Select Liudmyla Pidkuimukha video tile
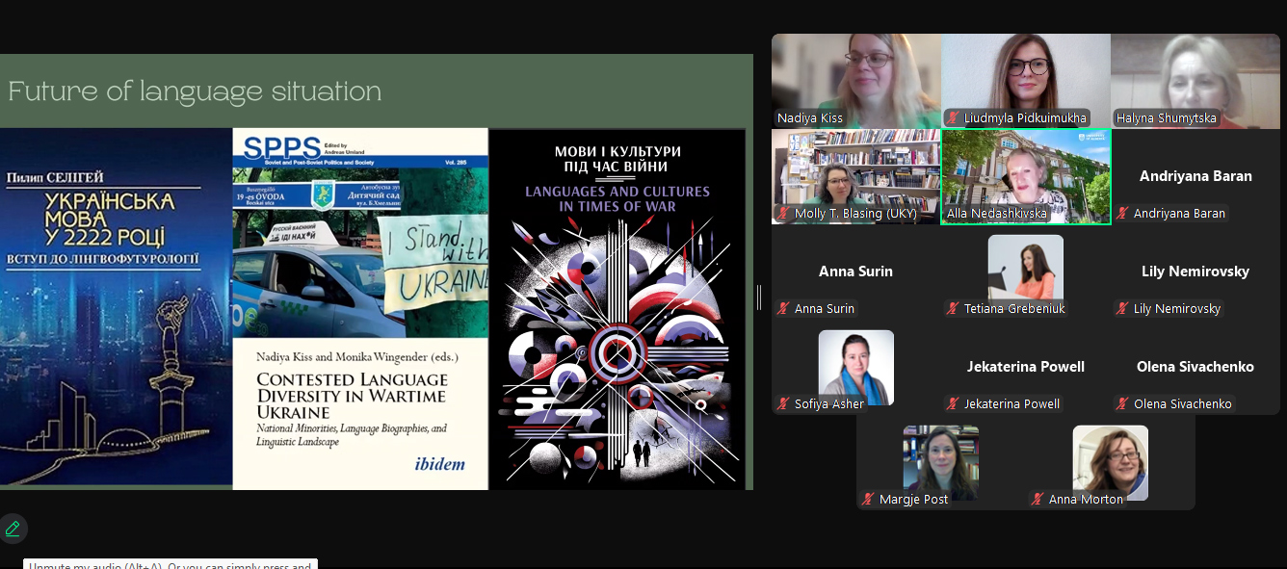 pyautogui.click(x=1026, y=81)
